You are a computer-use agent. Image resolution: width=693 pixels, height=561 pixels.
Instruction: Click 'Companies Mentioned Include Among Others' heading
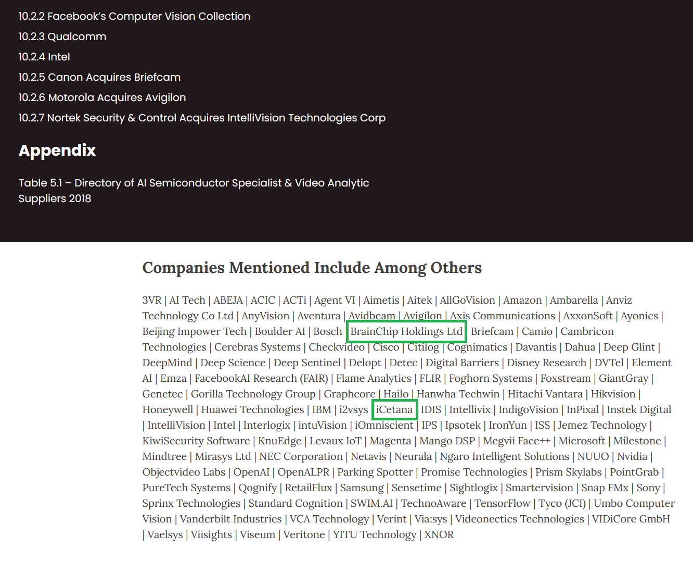[312, 268]
